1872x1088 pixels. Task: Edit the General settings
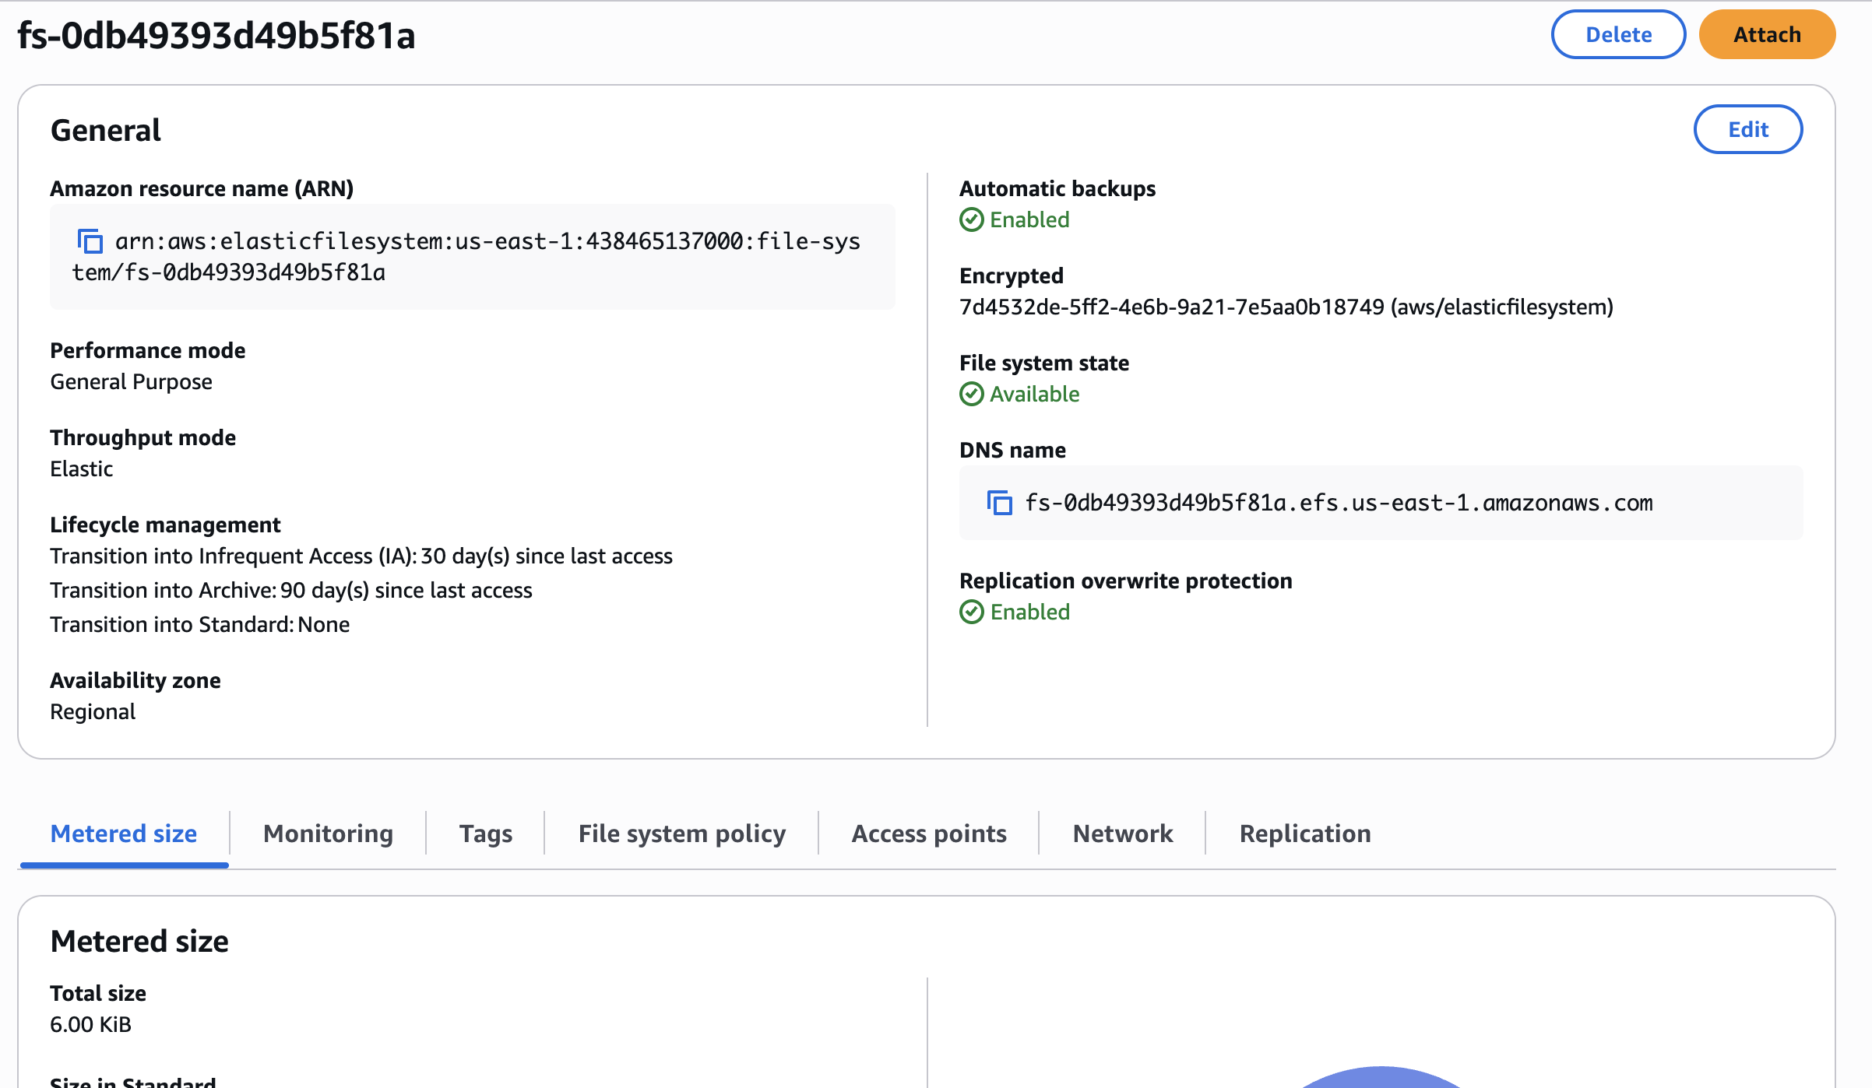pyautogui.click(x=1747, y=129)
